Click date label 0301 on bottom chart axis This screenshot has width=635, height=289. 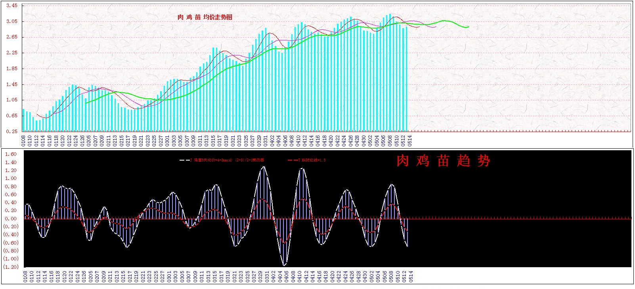(169, 276)
